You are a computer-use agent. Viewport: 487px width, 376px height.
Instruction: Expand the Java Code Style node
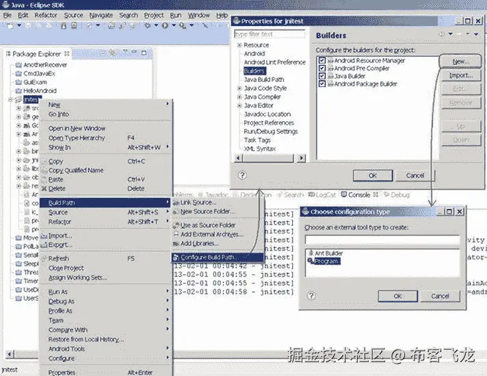[x=239, y=88]
